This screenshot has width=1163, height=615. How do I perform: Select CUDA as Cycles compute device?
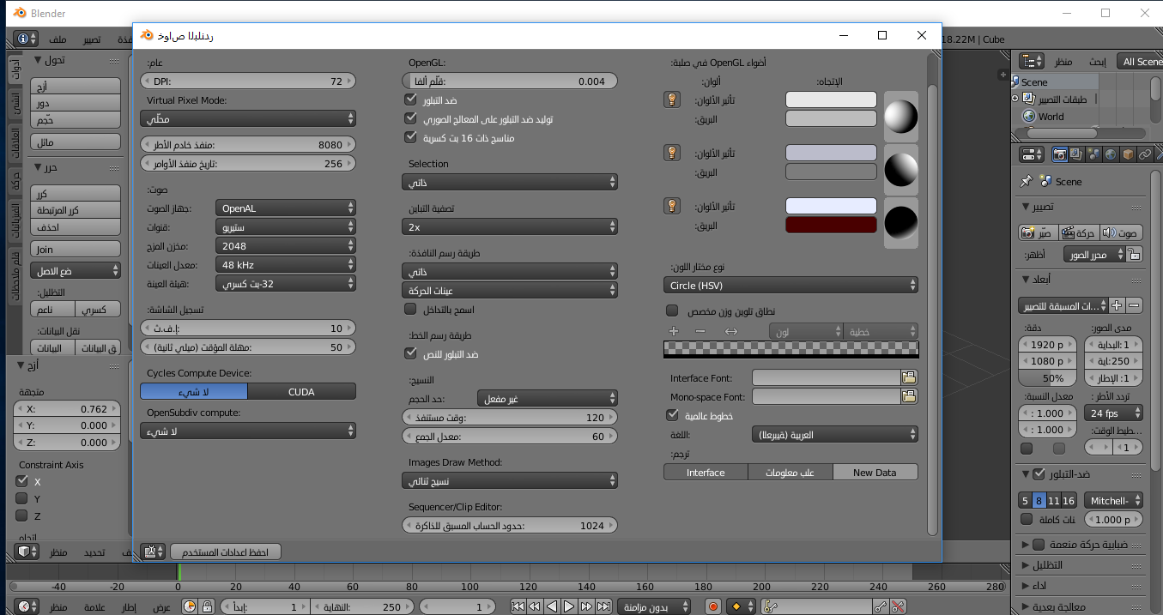(x=302, y=391)
